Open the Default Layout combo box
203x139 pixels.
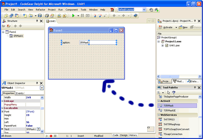(144, 9)
